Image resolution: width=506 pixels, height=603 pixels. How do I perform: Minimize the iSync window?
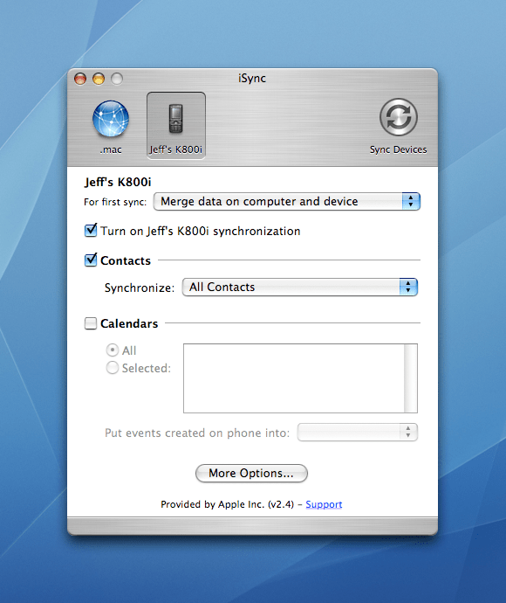coord(99,79)
